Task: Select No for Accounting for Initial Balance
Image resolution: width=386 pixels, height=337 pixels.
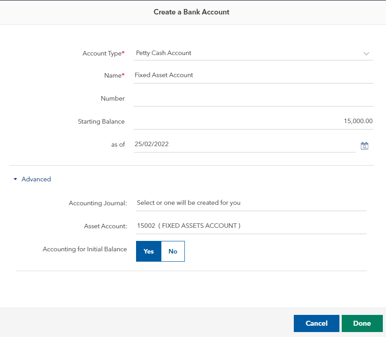Action: point(173,251)
